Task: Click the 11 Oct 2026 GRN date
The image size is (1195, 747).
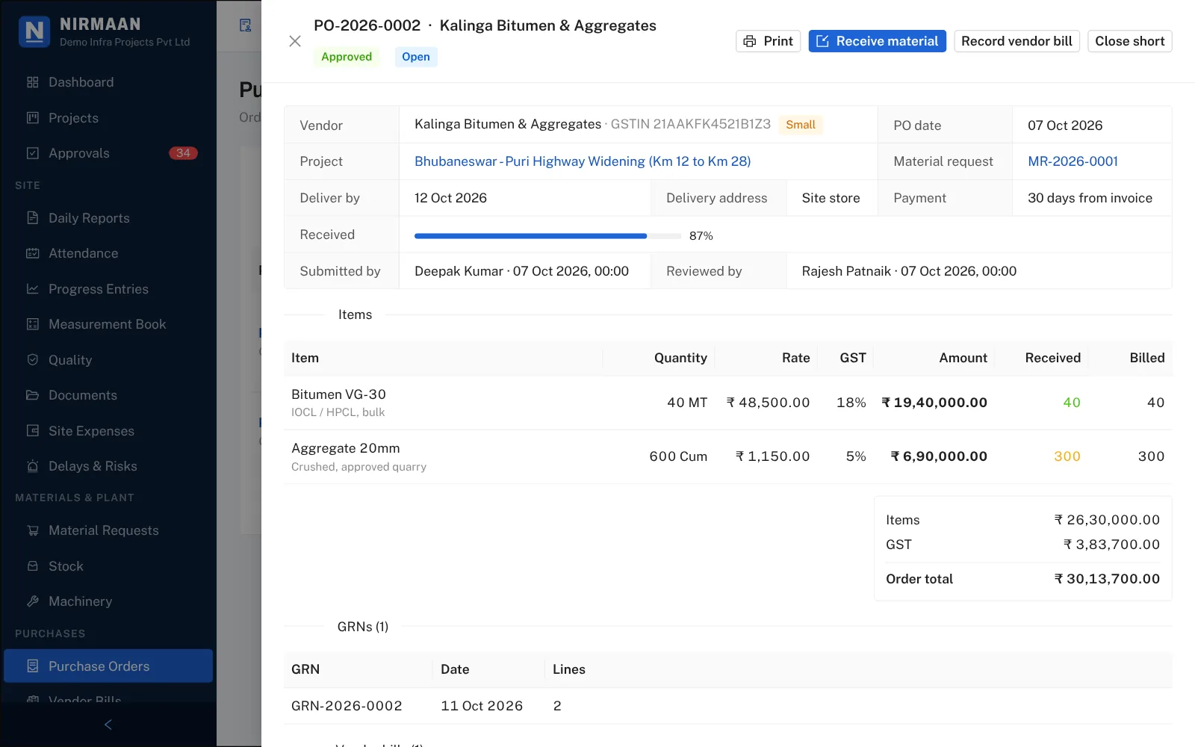Action: (482, 706)
